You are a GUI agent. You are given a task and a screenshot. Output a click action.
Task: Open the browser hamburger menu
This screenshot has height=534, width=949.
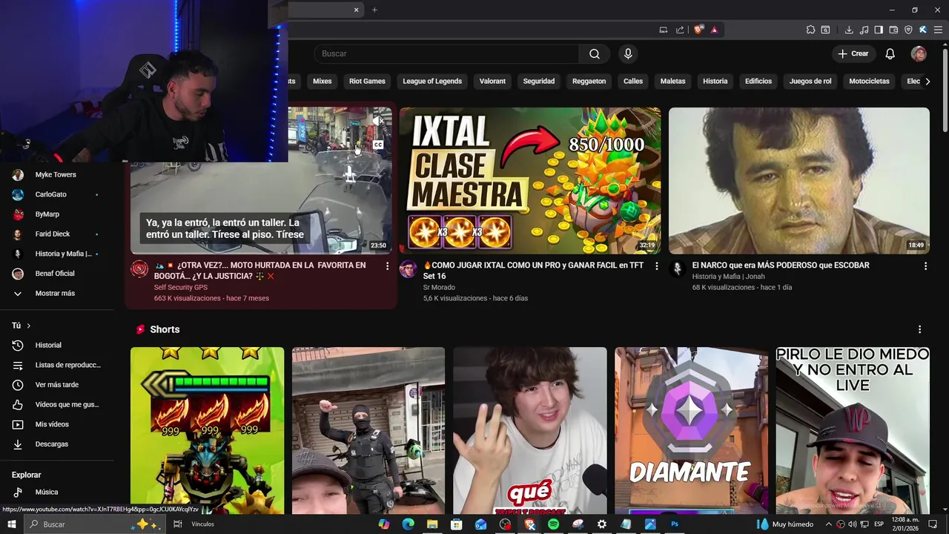point(938,30)
